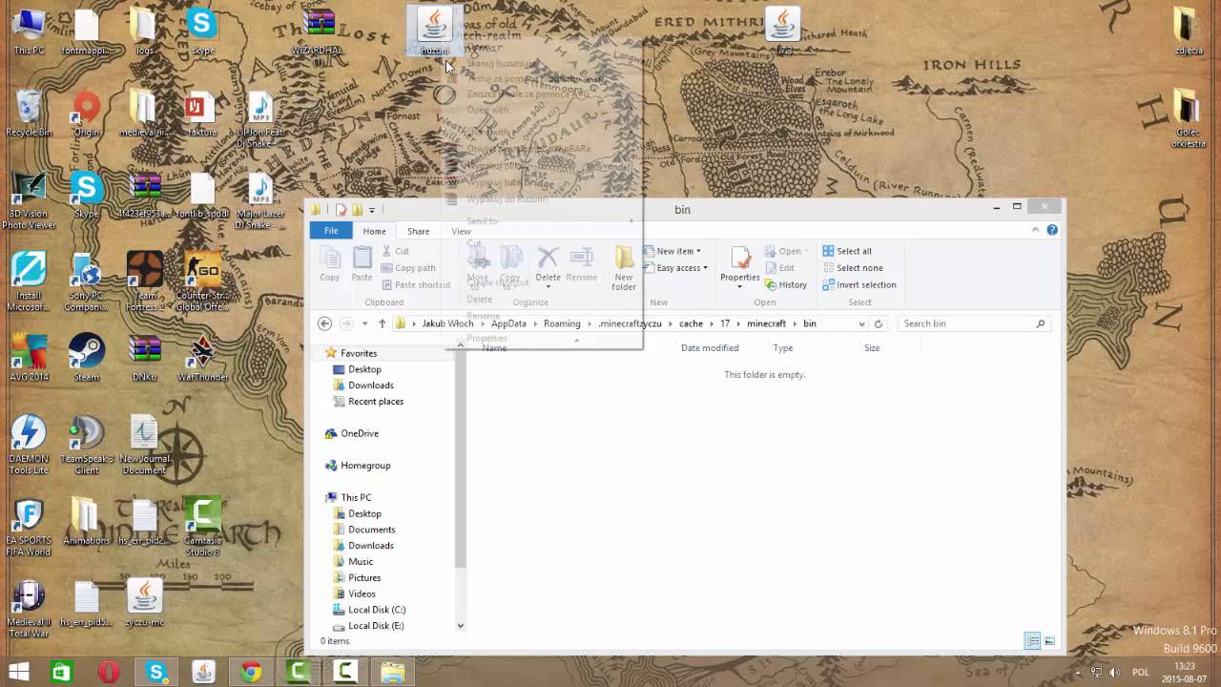Select huzuni java icon on desktop
Image resolution: width=1221 pixels, height=687 pixels.
pyautogui.click(x=434, y=31)
